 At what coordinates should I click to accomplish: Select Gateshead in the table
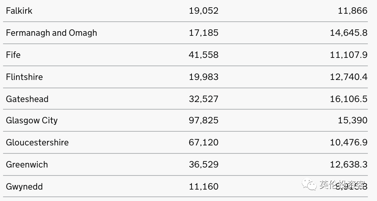click(x=27, y=99)
